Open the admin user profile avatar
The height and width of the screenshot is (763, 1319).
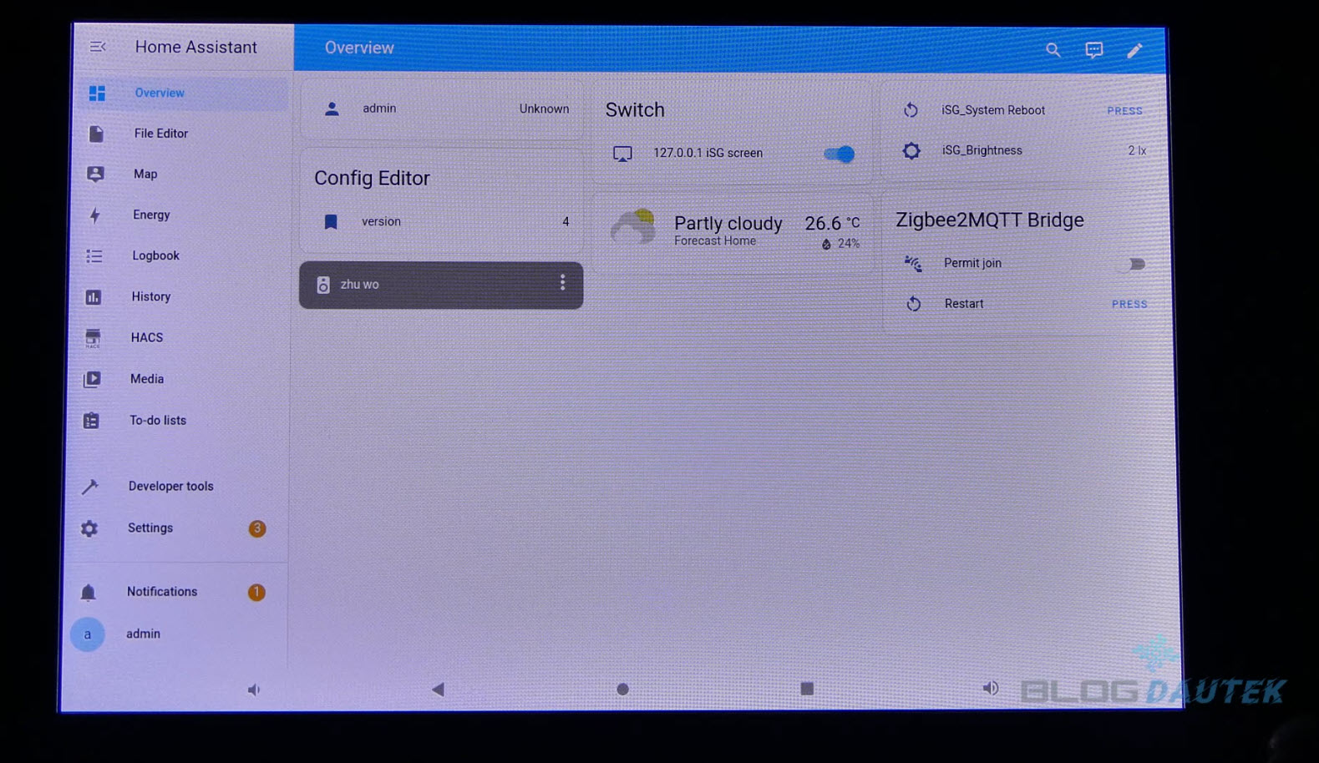[88, 634]
